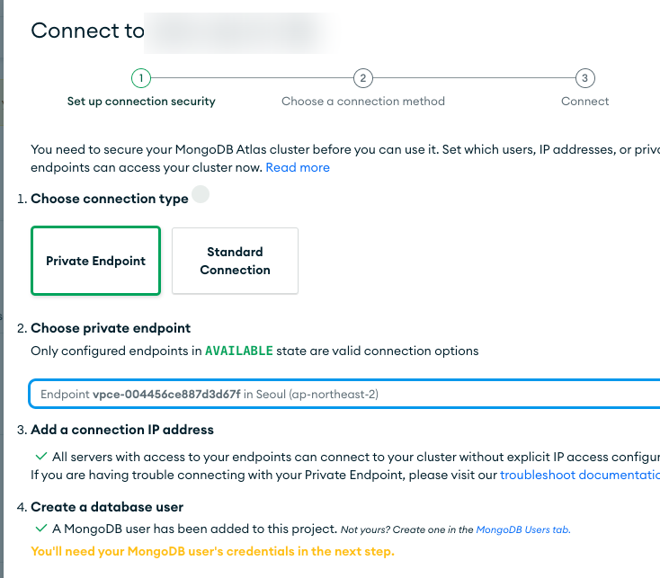
Task: Click the step 1 circle in the stepper
Action: click(141, 78)
